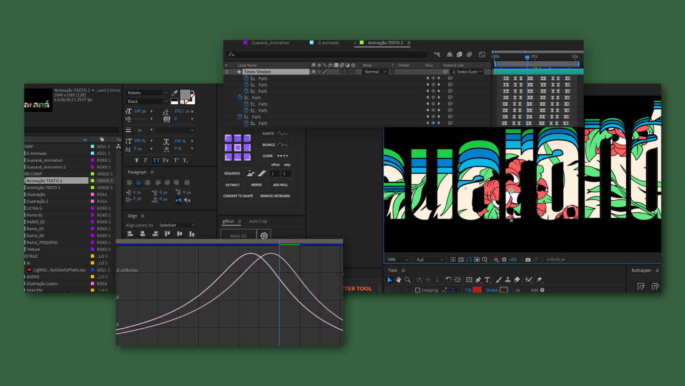Open the Roboto font family dropdown
Viewport: 685px width, 386px height.
pyautogui.click(x=147, y=93)
